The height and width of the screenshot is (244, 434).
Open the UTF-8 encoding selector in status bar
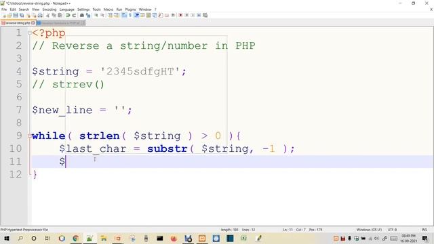392,230
